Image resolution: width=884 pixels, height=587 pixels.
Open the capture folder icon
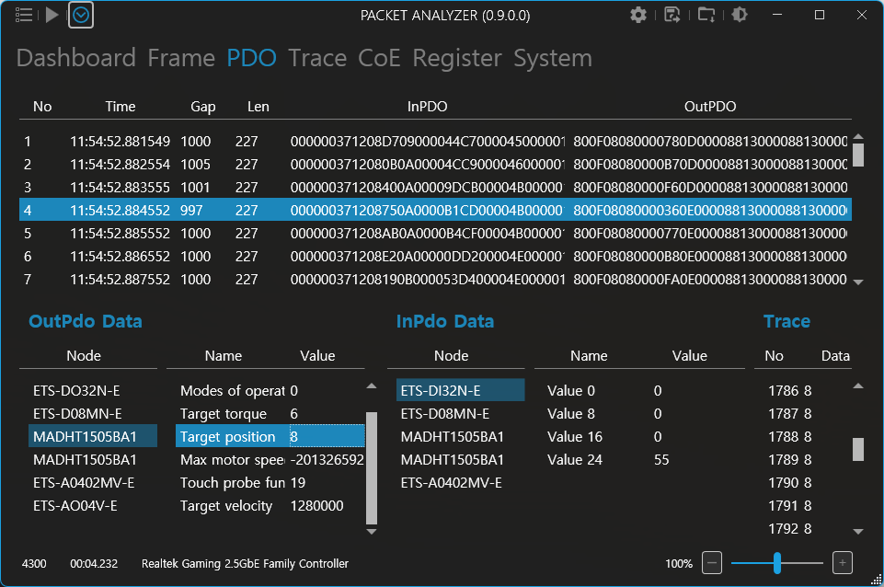[706, 15]
